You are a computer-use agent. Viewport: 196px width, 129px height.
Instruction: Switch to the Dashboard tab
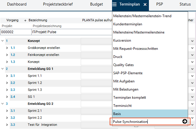point(17,4)
